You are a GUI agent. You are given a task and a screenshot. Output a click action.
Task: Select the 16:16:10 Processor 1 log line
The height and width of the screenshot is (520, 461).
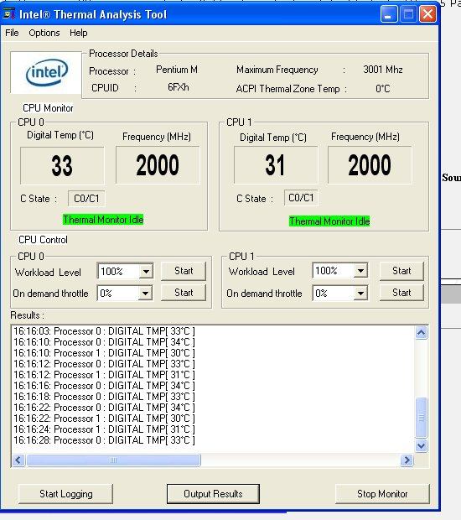coord(104,353)
